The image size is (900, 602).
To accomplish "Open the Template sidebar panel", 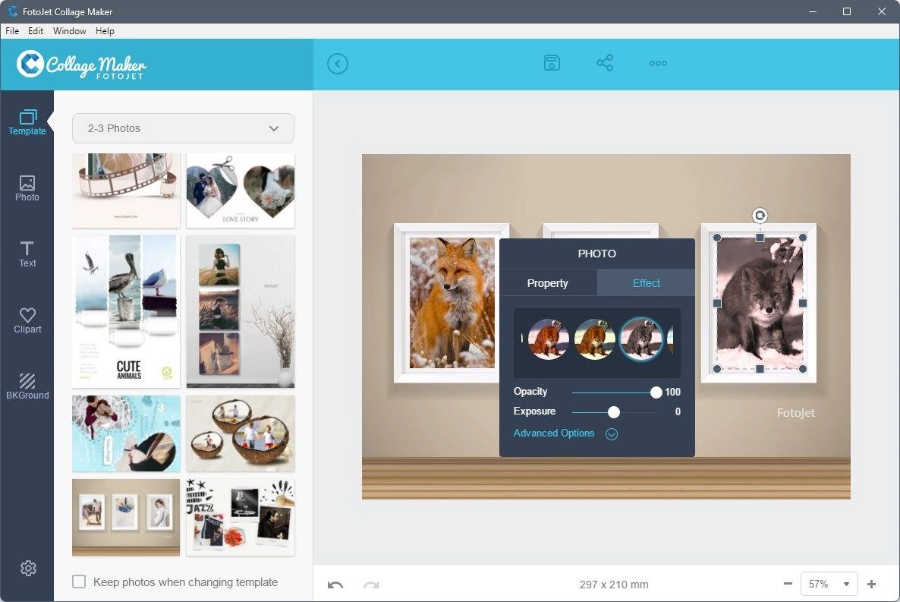I will tap(27, 122).
